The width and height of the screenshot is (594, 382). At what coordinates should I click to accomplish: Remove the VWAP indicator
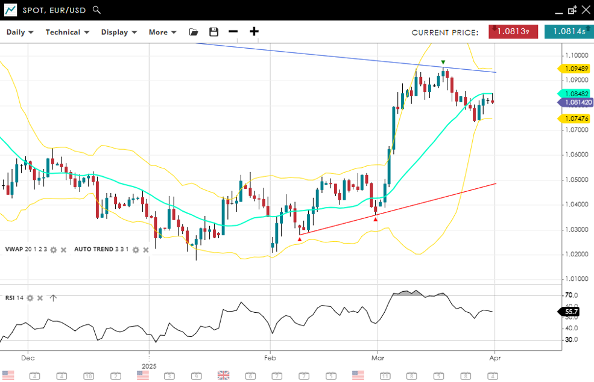63,250
